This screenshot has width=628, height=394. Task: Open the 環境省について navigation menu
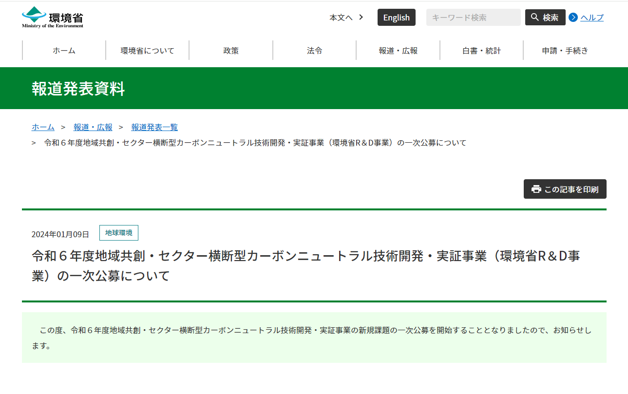147,50
